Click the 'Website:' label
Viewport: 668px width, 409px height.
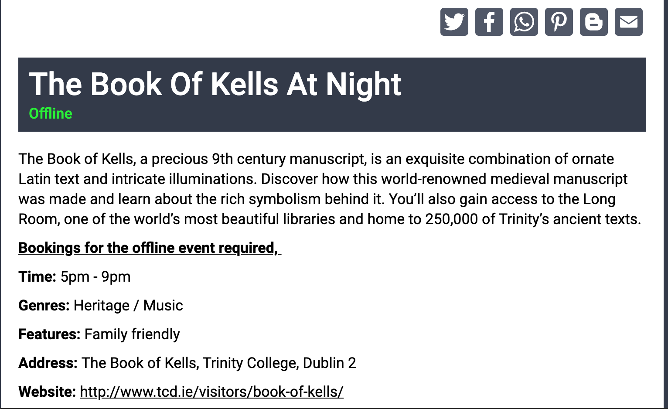click(x=47, y=392)
